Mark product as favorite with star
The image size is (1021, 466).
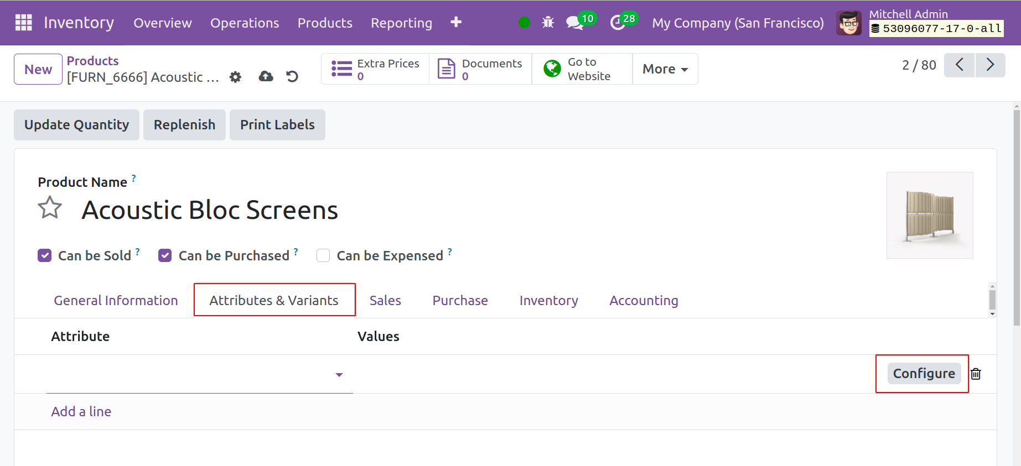[50, 208]
